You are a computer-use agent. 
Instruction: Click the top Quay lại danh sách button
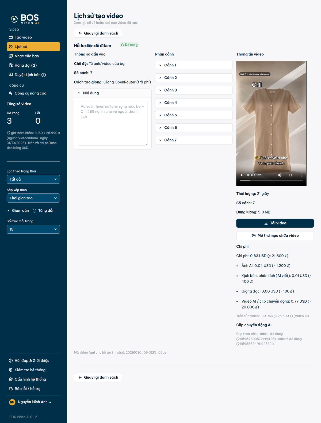coord(98,33)
